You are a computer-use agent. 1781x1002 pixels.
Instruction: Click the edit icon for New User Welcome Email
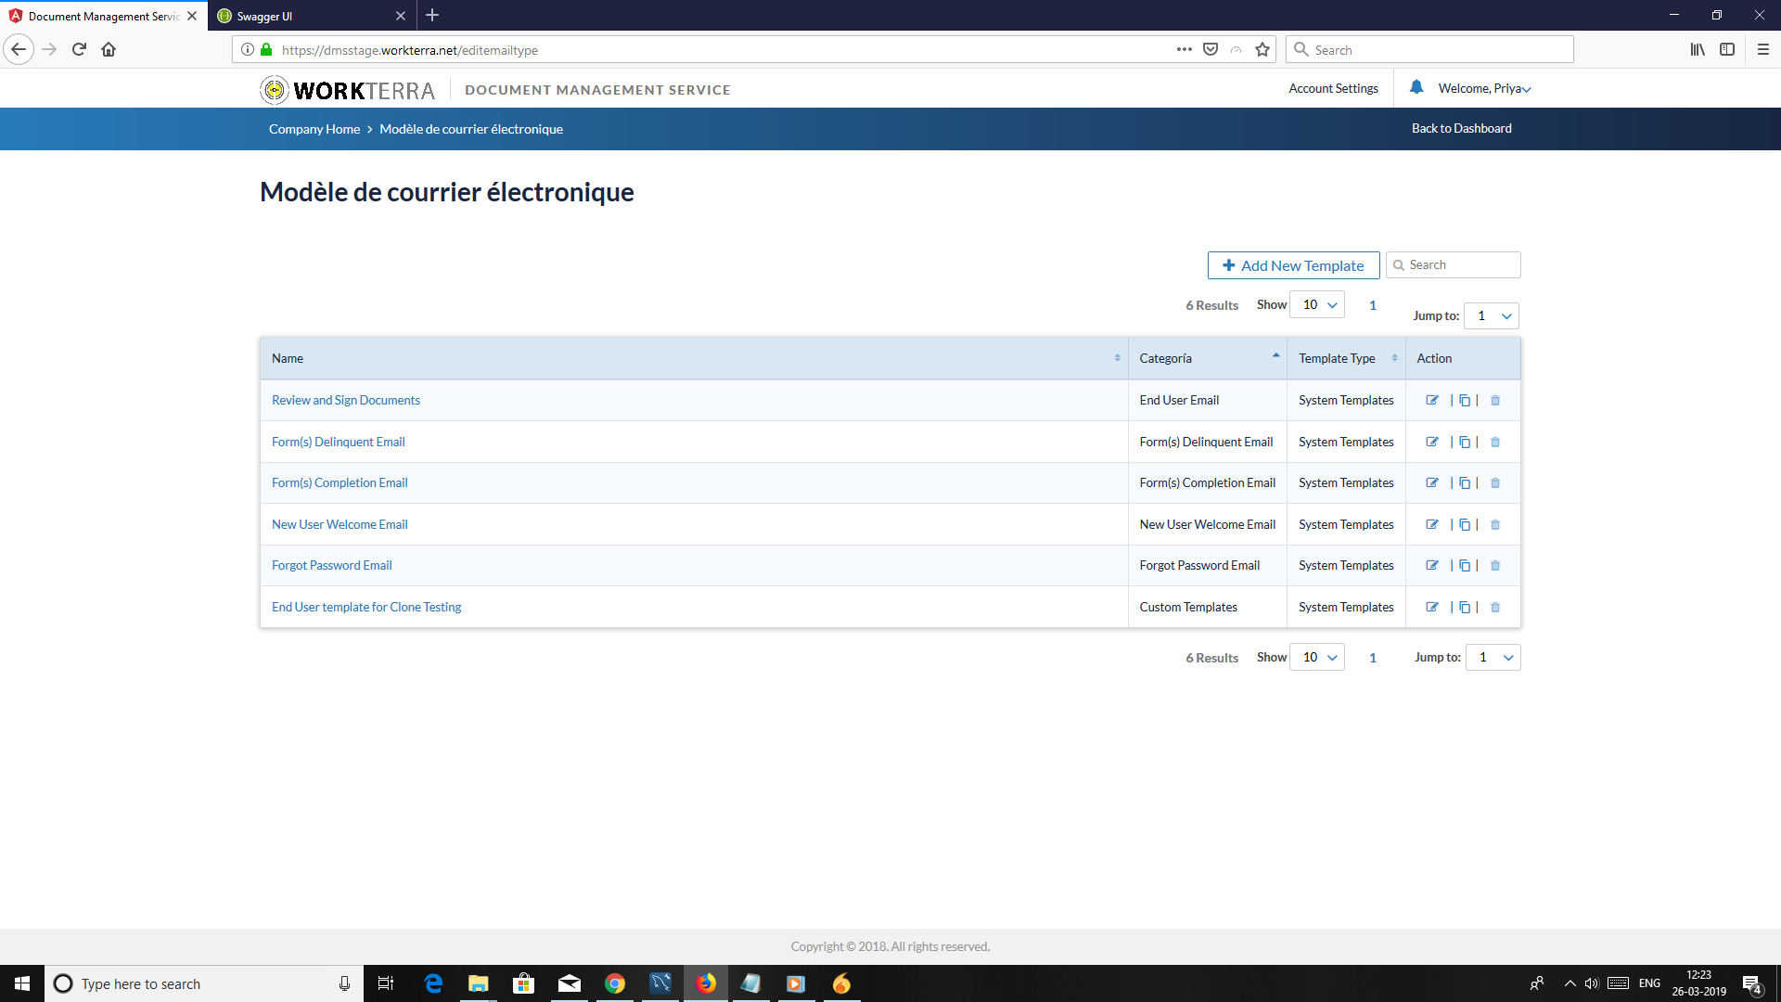[1432, 524]
